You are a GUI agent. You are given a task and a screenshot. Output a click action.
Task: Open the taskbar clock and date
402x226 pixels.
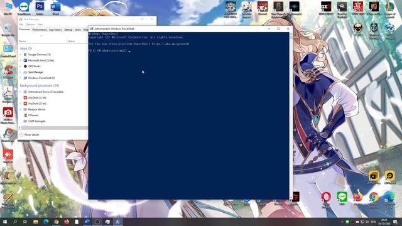tap(384, 222)
